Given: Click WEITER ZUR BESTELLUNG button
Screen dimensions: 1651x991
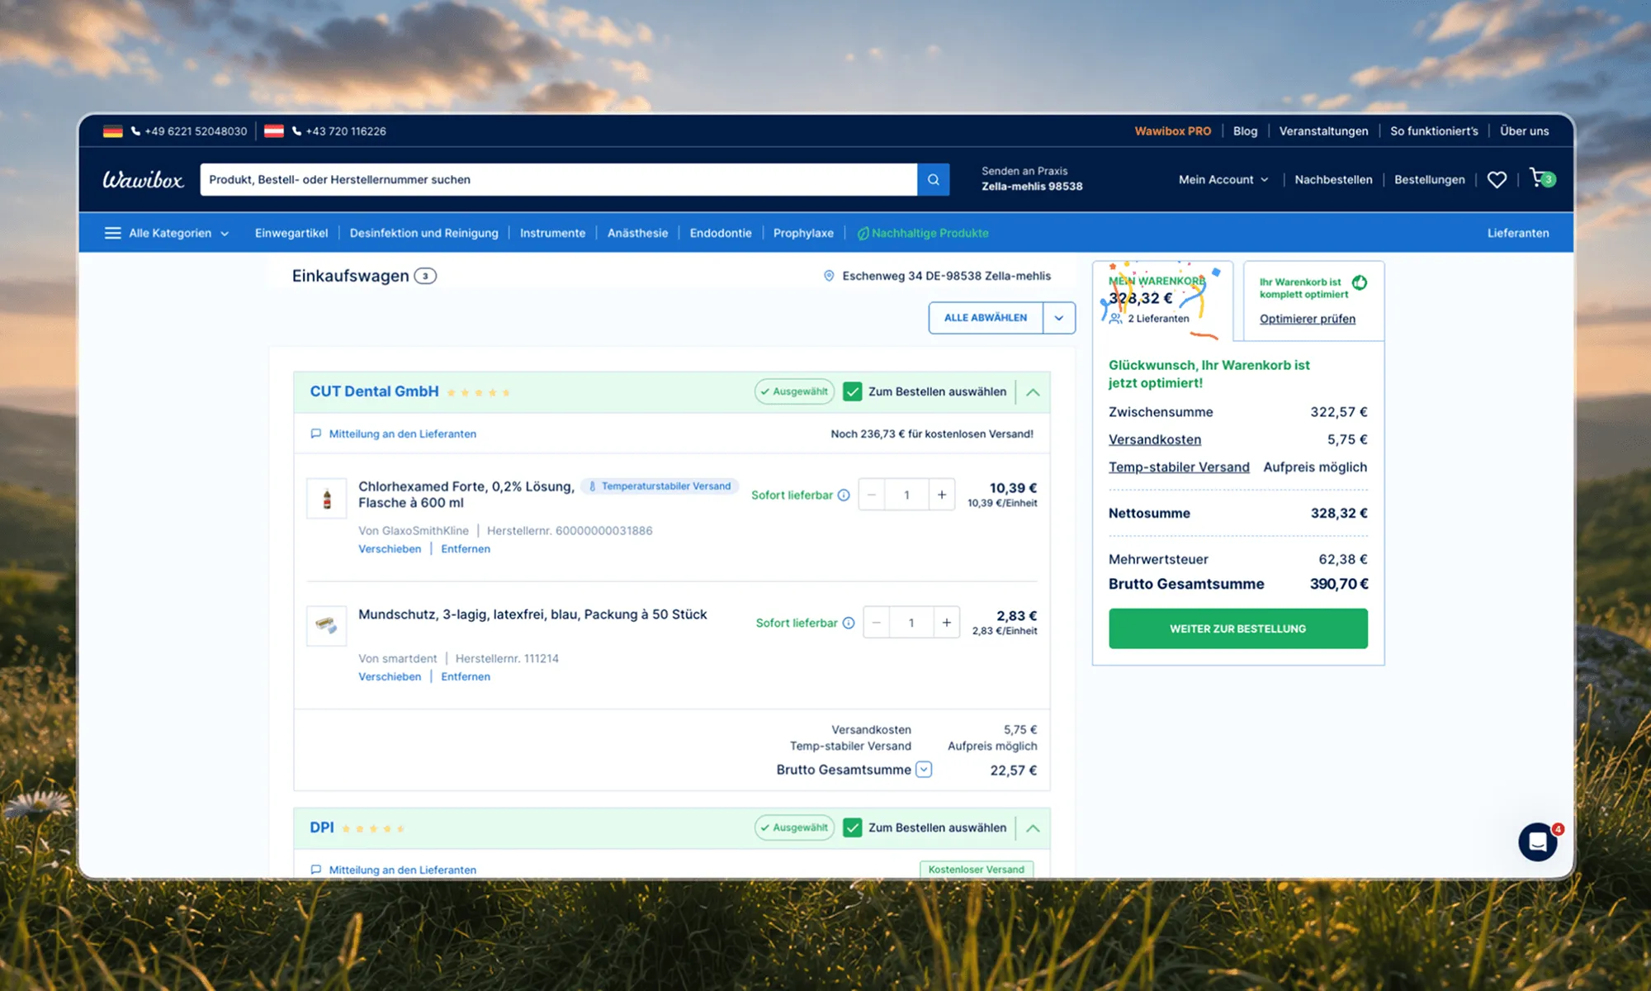Looking at the screenshot, I should click(1238, 628).
